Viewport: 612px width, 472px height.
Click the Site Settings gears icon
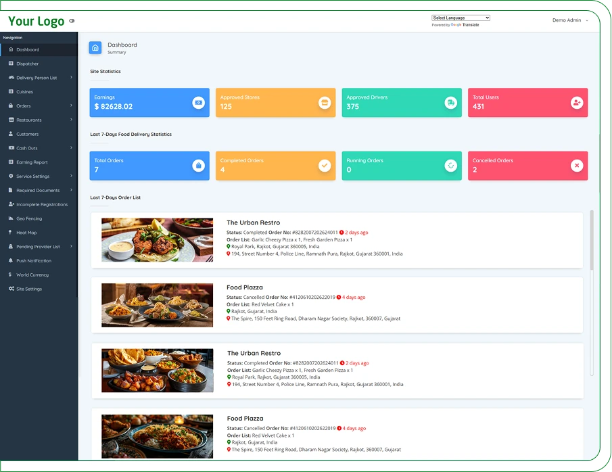[11, 289]
